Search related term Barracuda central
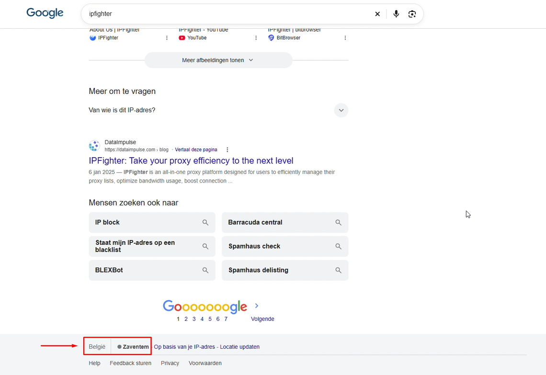The image size is (546, 375). click(285, 223)
